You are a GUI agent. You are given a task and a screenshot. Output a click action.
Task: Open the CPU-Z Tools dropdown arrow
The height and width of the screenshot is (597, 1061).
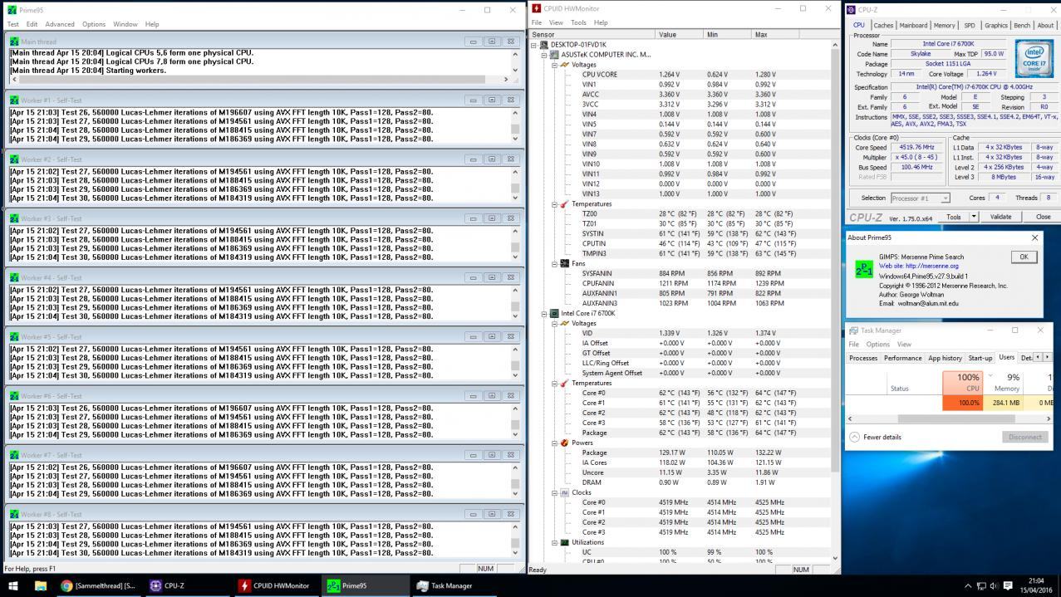[974, 217]
